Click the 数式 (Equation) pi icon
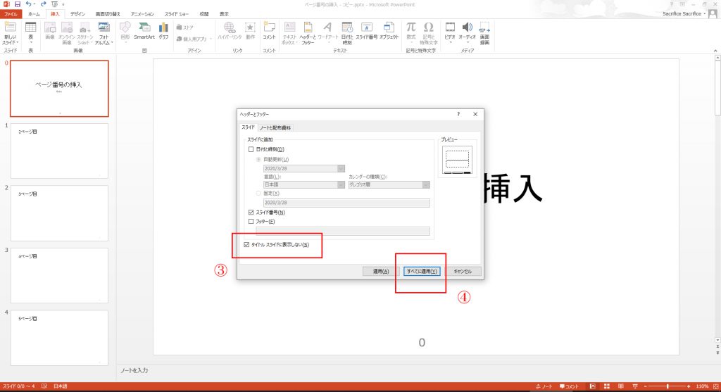Viewport: 721px width, 392px height. pos(411,31)
